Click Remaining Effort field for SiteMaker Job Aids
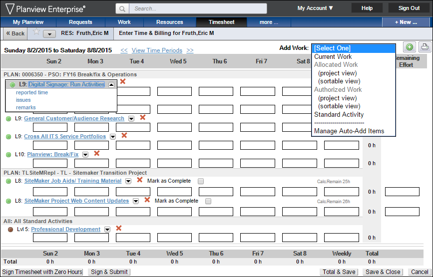 pyautogui.click(x=402, y=192)
